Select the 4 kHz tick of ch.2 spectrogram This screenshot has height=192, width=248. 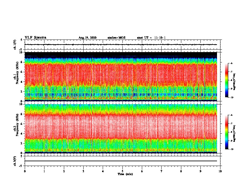point(22,134)
